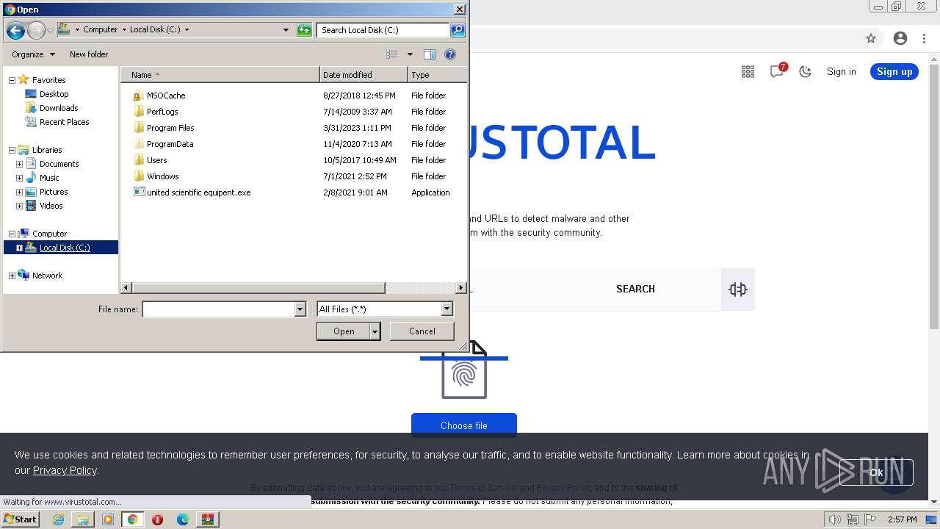The width and height of the screenshot is (940, 529).
Task: Open Chrome profile avatar icon
Action: click(x=900, y=38)
